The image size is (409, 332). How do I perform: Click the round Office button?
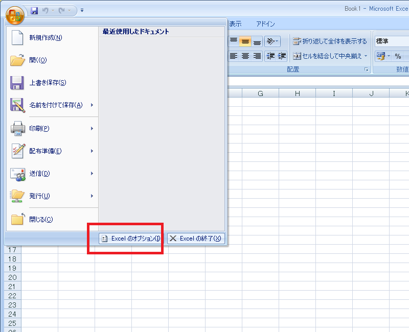[x=15, y=15]
